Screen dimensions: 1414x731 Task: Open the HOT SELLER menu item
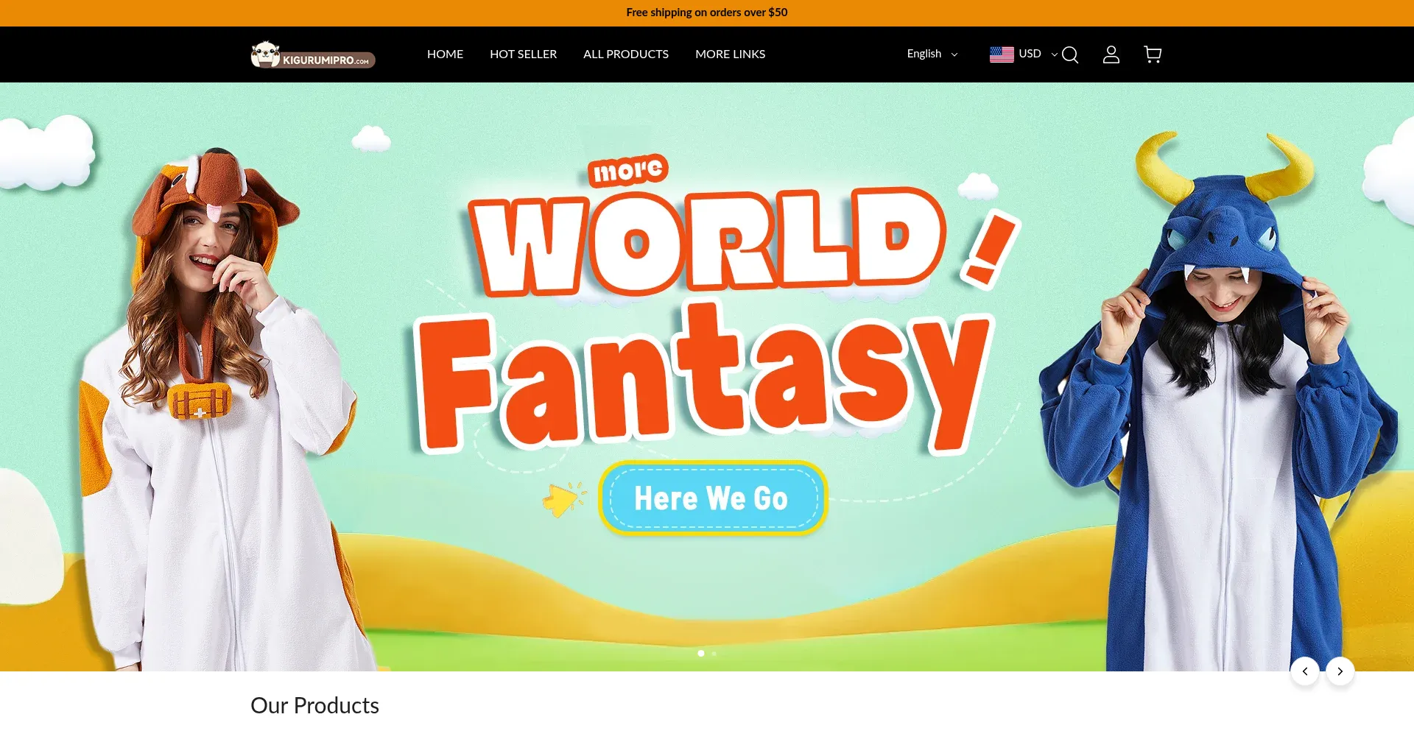[523, 54]
